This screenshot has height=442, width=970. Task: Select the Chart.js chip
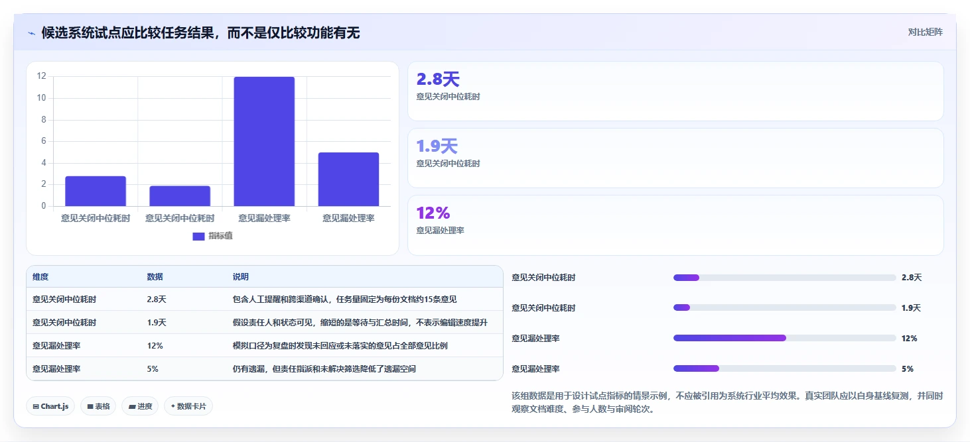tap(50, 406)
